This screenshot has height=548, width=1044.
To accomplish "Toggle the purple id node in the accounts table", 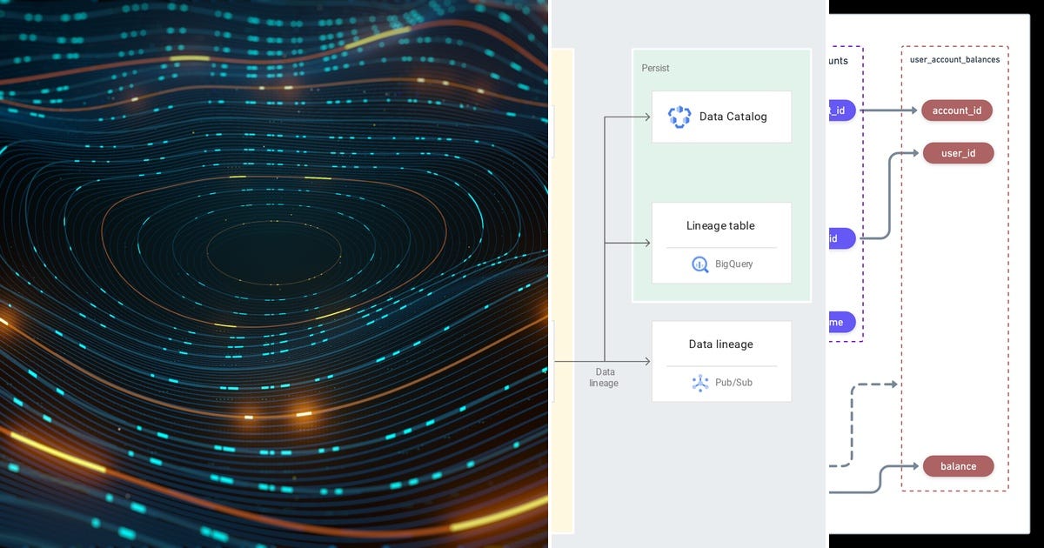I will pyautogui.click(x=837, y=239).
